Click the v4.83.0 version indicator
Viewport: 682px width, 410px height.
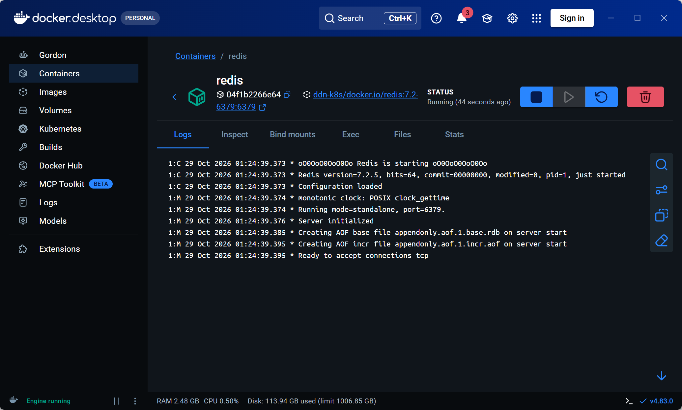coord(656,401)
